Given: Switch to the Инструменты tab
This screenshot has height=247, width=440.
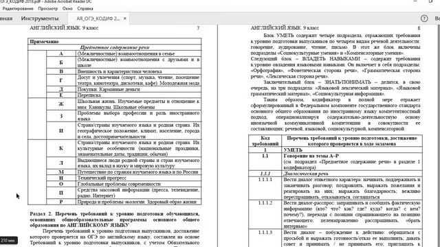Looking at the screenshot, I should click(40, 19).
